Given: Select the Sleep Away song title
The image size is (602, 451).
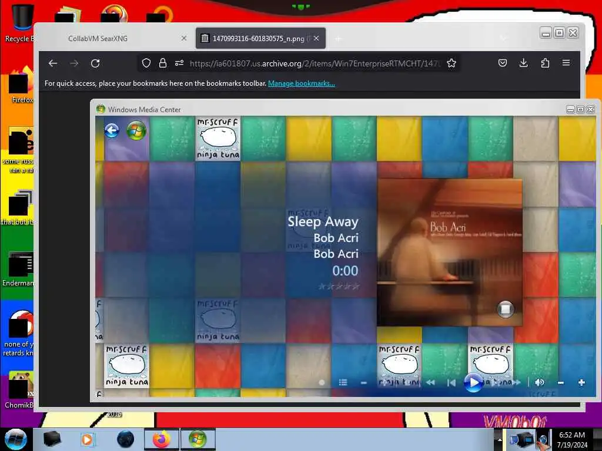Looking at the screenshot, I should pos(323,221).
